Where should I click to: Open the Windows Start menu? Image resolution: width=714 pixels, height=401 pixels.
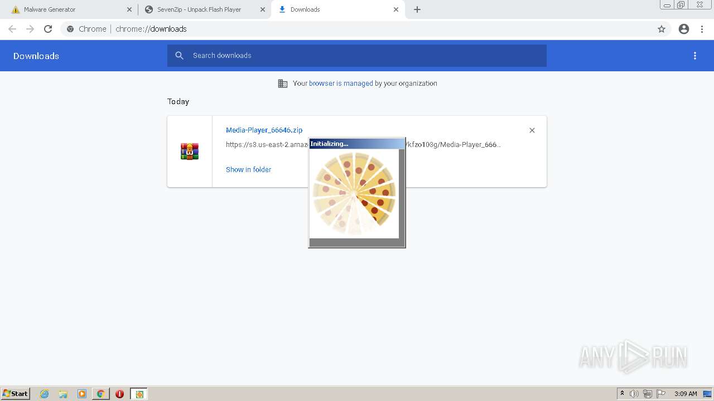[15, 394]
